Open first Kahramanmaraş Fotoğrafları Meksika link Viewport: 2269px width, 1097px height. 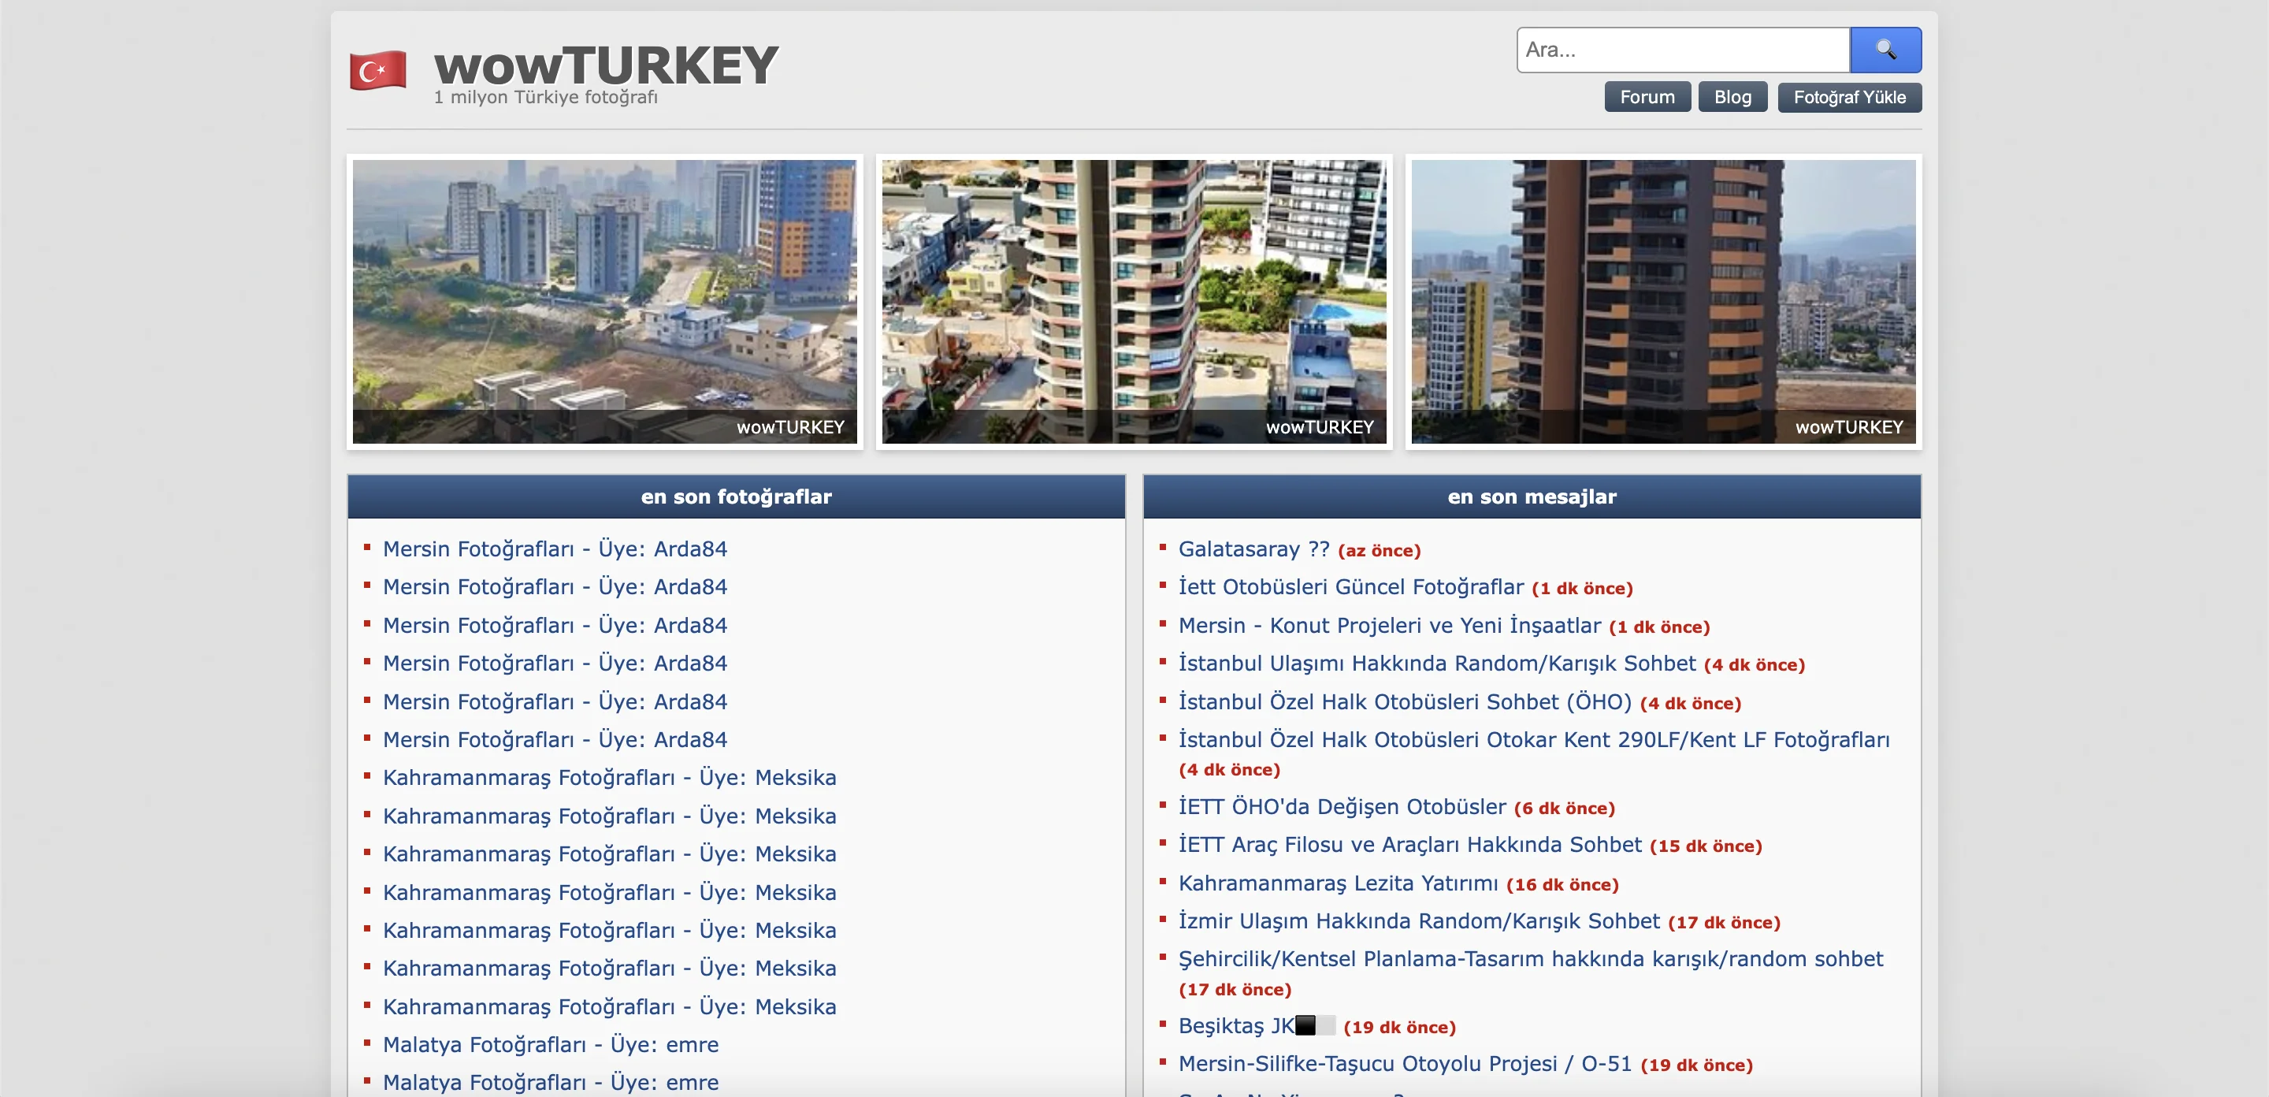click(609, 777)
